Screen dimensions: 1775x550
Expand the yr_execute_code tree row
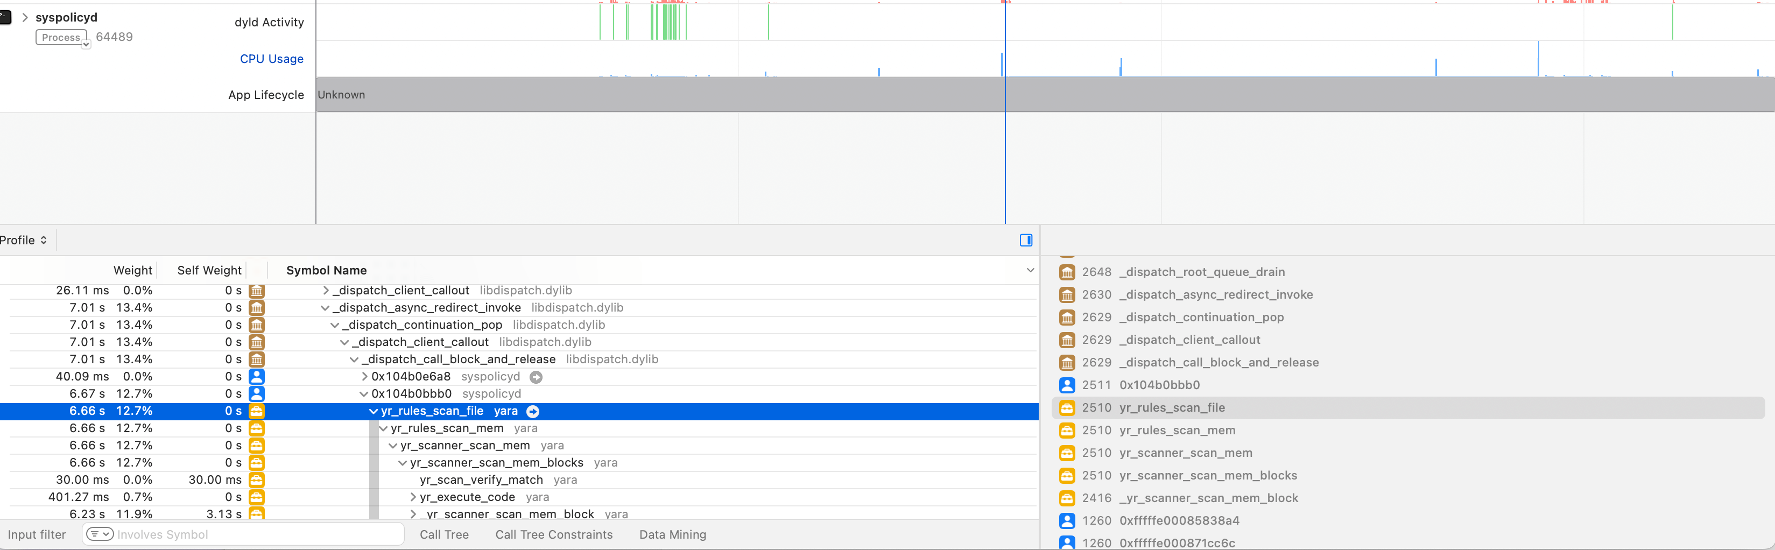(x=413, y=497)
